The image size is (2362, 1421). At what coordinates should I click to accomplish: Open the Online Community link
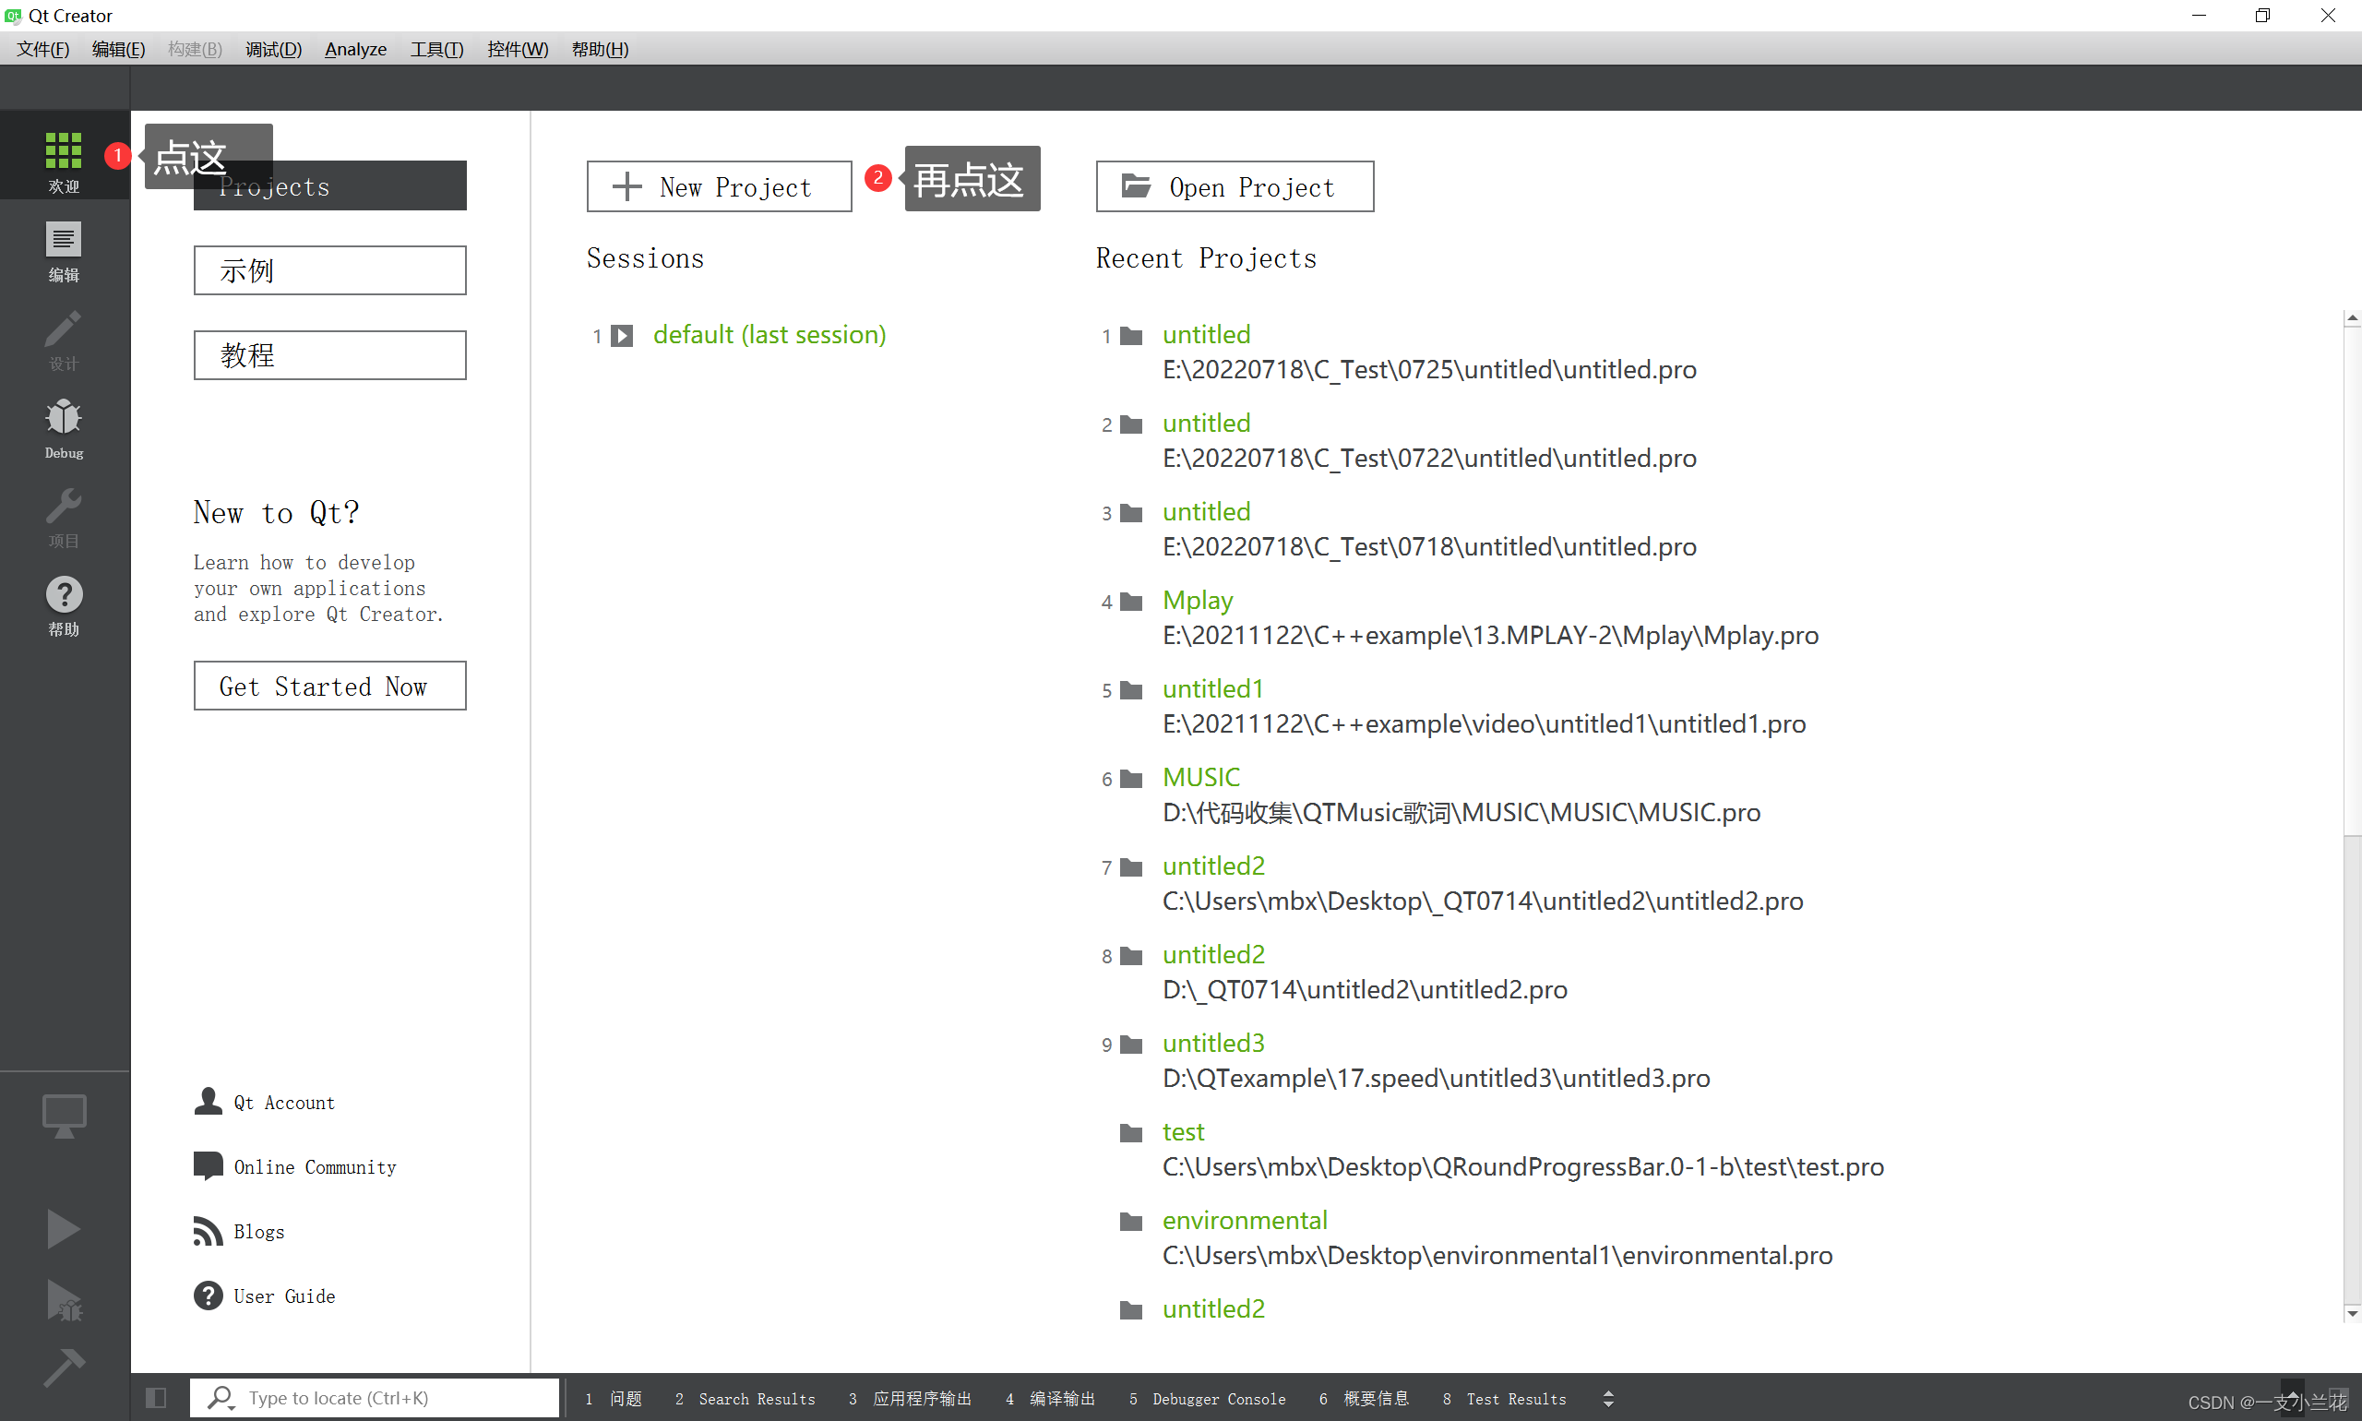315,1166
